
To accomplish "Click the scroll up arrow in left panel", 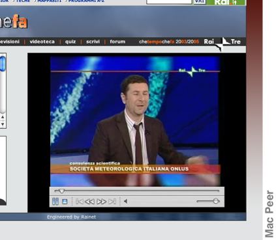I will (3, 117).
